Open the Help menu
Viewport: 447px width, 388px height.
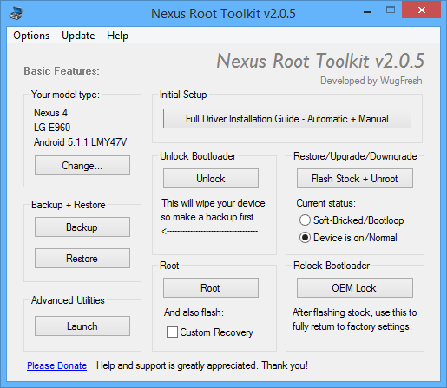[117, 36]
